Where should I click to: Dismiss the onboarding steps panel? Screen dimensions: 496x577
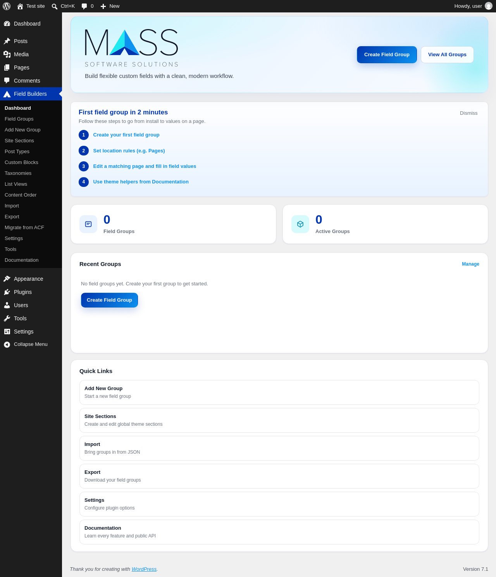point(468,113)
